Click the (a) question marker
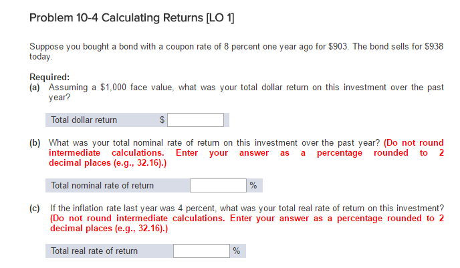Screen dimensions: 460x268 point(34,88)
